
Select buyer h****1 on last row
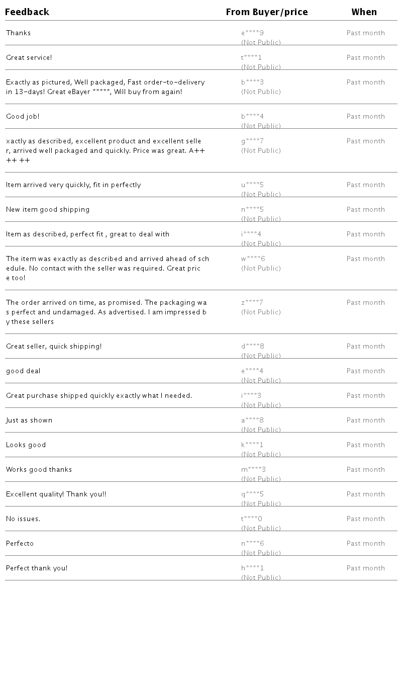252,568
